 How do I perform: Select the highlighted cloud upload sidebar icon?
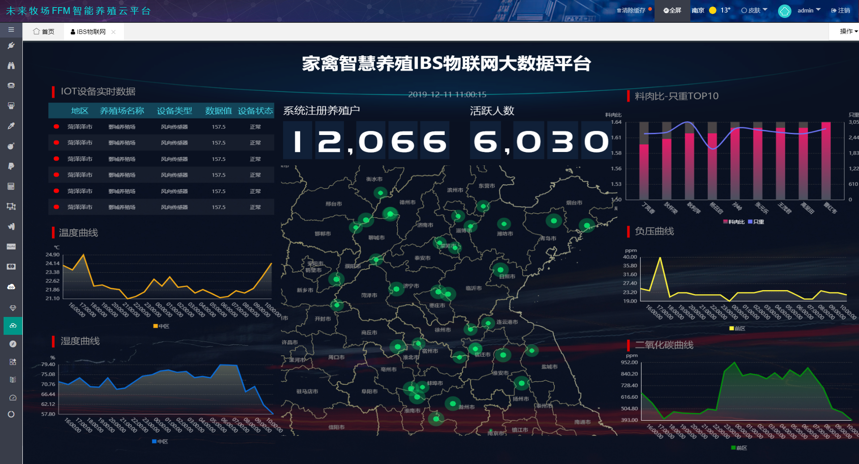click(x=13, y=326)
